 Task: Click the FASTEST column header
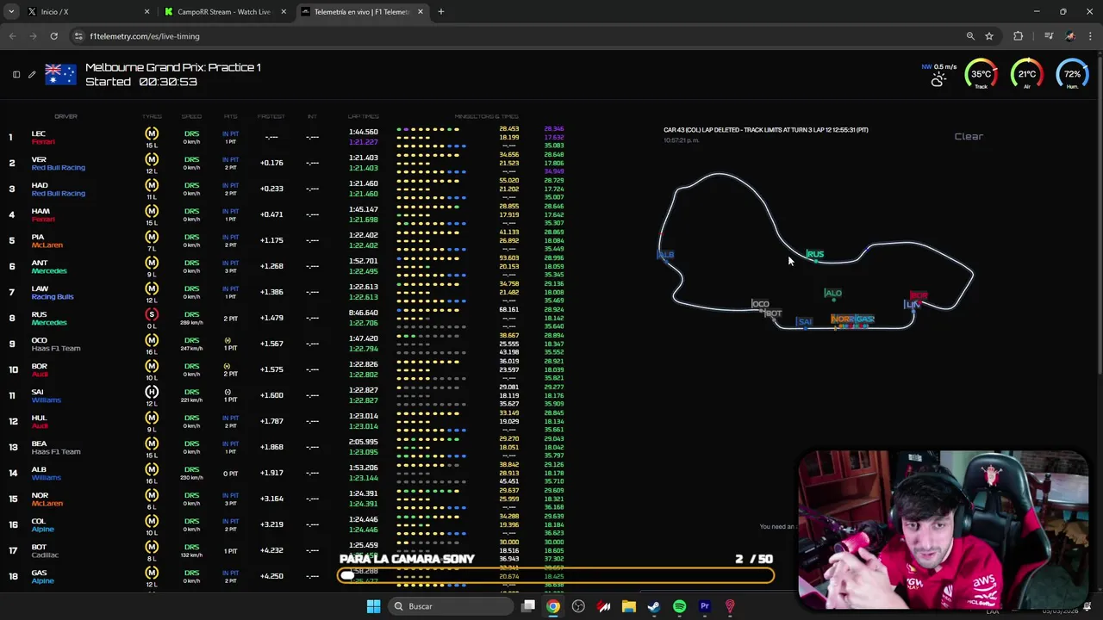point(271,116)
